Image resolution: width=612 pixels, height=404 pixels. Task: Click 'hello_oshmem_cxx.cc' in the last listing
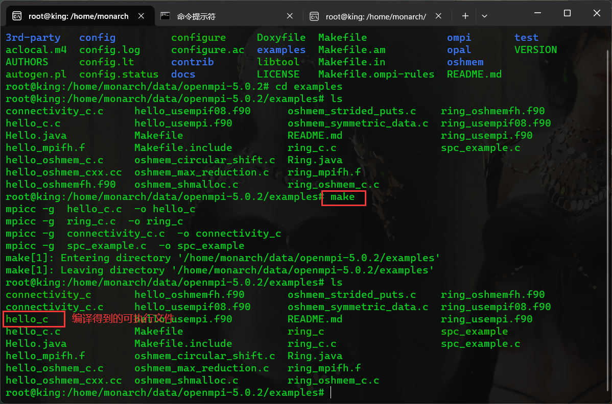click(64, 381)
